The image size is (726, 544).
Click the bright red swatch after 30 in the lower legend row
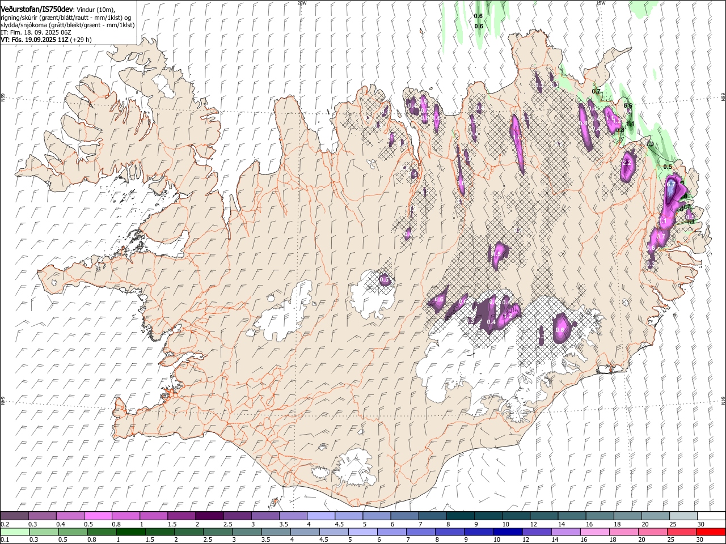[711, 532]
